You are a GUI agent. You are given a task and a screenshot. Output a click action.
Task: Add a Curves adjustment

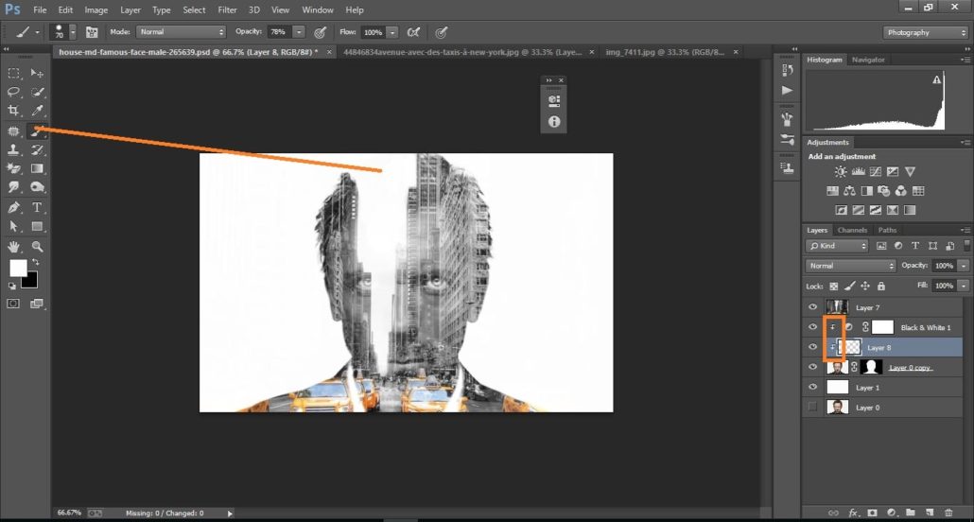876,171
